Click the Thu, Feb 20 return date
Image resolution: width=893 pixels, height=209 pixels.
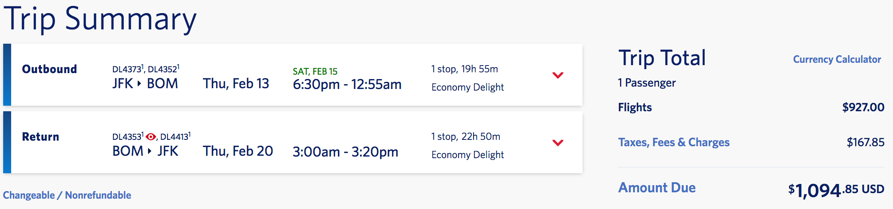pos(238,151)
